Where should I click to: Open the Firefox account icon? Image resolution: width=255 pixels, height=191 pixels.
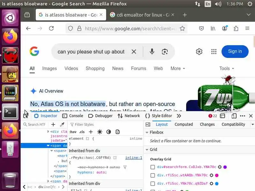225,28
